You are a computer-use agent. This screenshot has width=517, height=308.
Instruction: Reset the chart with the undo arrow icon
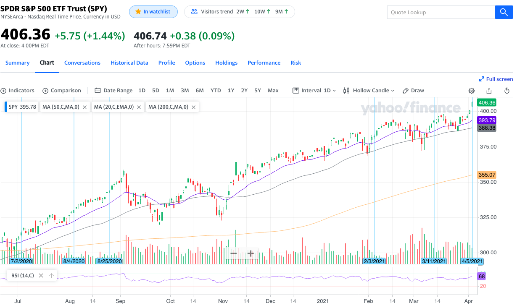[507, 91]
